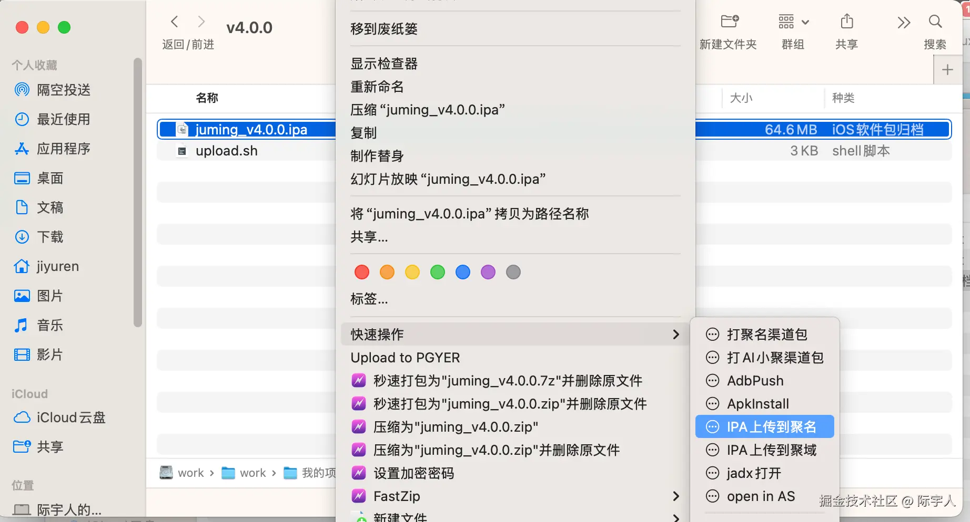Screen dimensions: 970x522
Task: Click the Search magnifier icon
Action: click(935, 22)
